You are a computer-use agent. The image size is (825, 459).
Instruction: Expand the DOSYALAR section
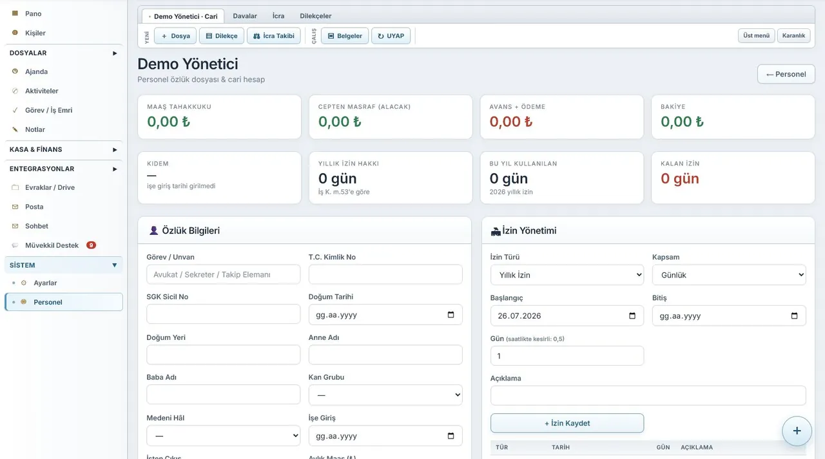(63, 53)
